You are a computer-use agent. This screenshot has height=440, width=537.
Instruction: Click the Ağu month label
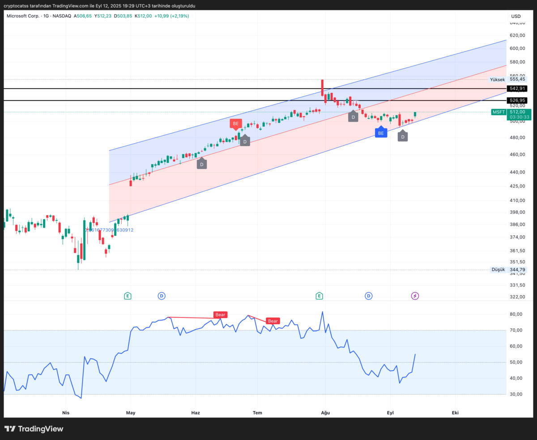click(x=325, y=413)
